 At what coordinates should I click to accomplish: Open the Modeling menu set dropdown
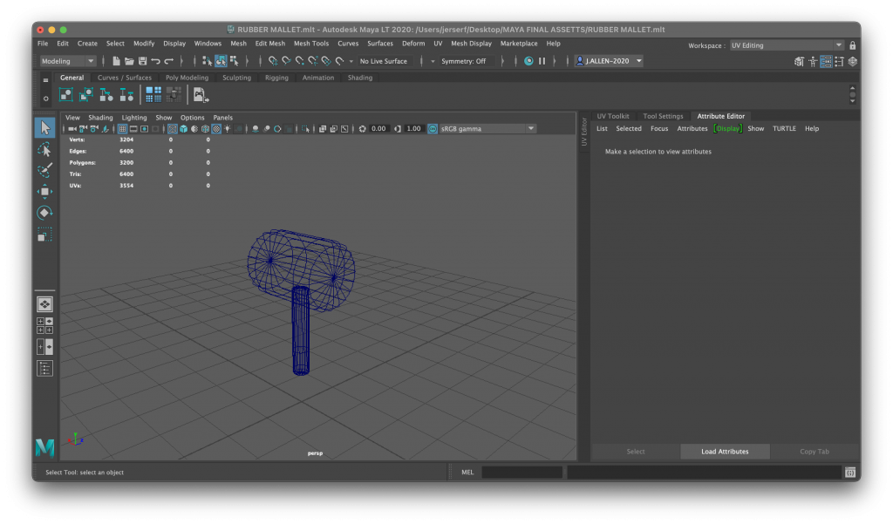pyautogui.click(x=68, y=61)
